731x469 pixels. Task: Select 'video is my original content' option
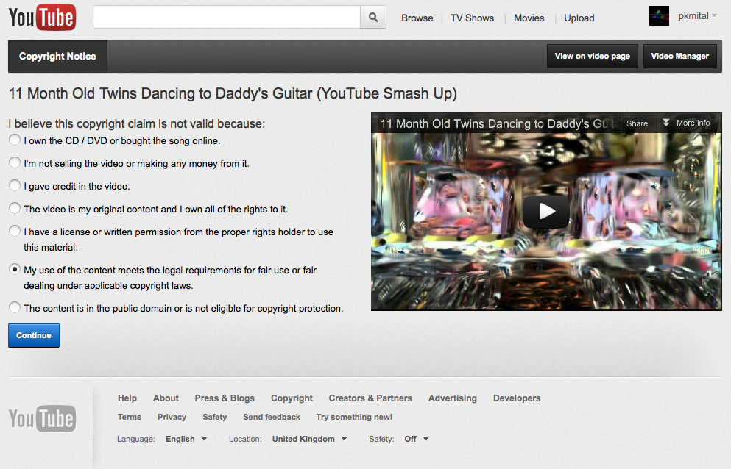(15, 209)
